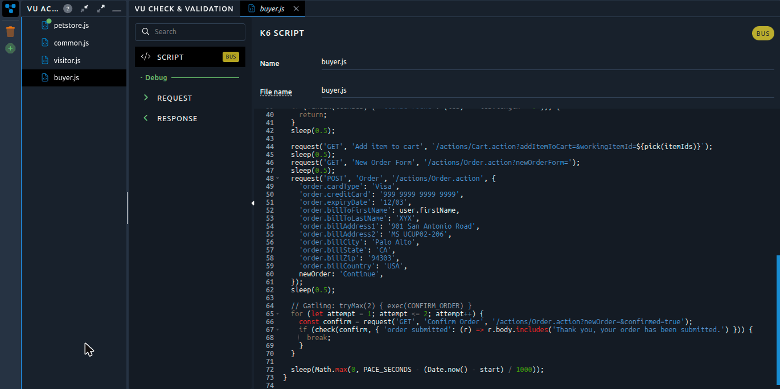This screenshot has width=780, height=389.
Task: Click '999 9999 9999 9999' credit card value
Action: click(x=420, y=194)
